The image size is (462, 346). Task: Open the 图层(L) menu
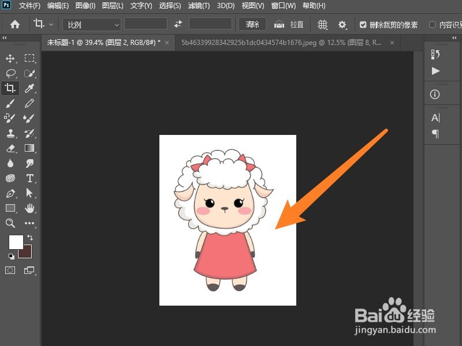(x=113, y=6)
